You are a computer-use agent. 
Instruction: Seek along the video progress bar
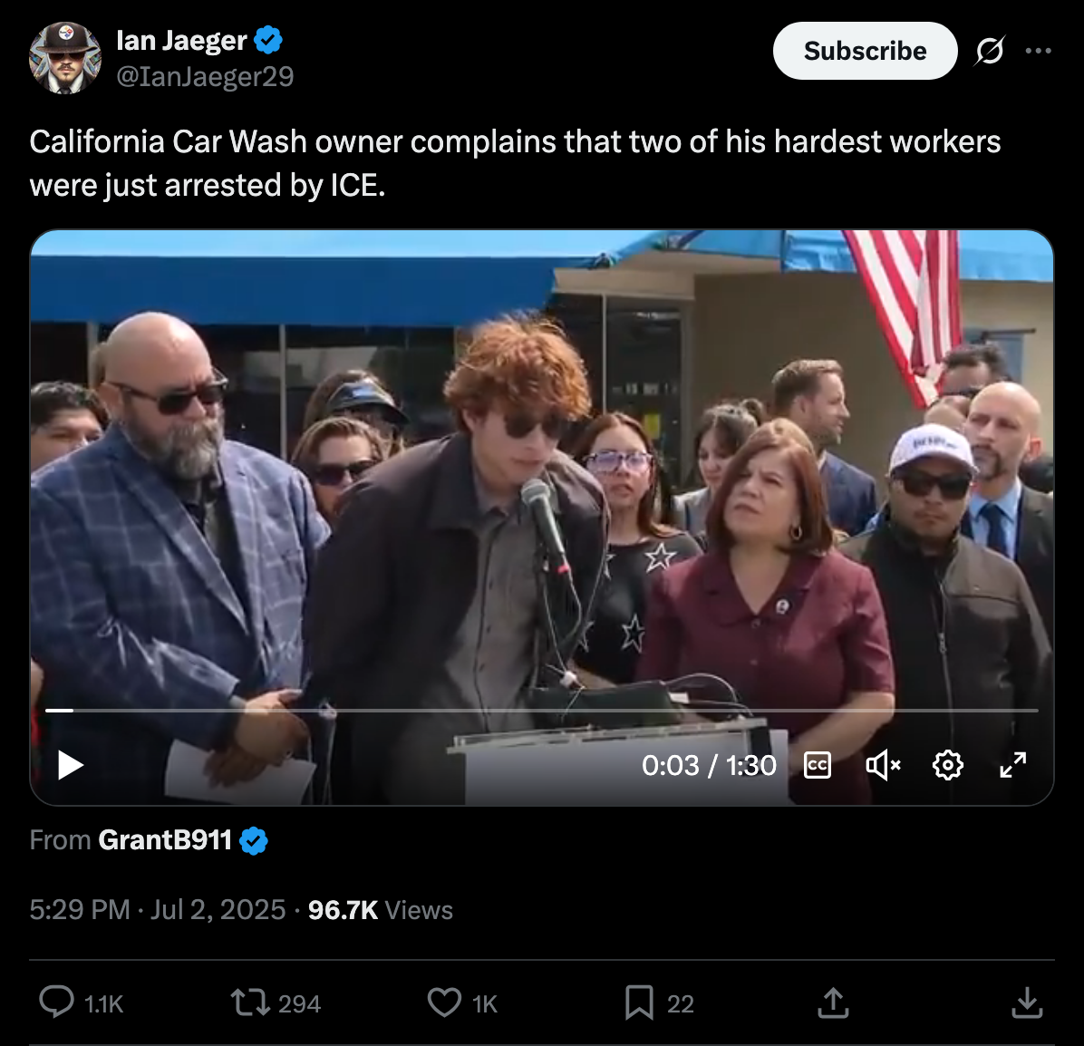pyautogui.click(x=542, y=710)
